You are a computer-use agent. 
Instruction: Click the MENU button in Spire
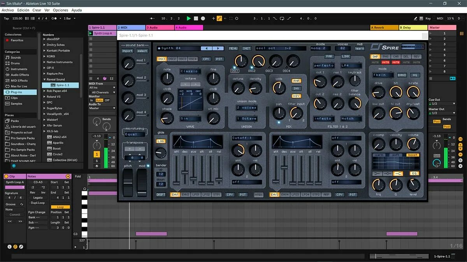click(x=233, y=49)
